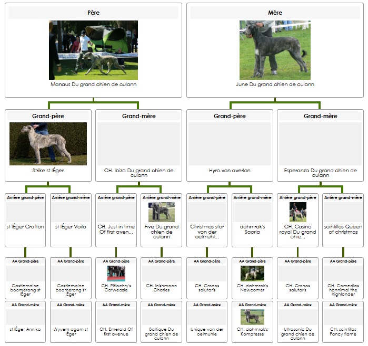
Task: Click the CH. dahmrak's Komptesse thumbnail
Action: pyautogui.click(x=252, y=317)
